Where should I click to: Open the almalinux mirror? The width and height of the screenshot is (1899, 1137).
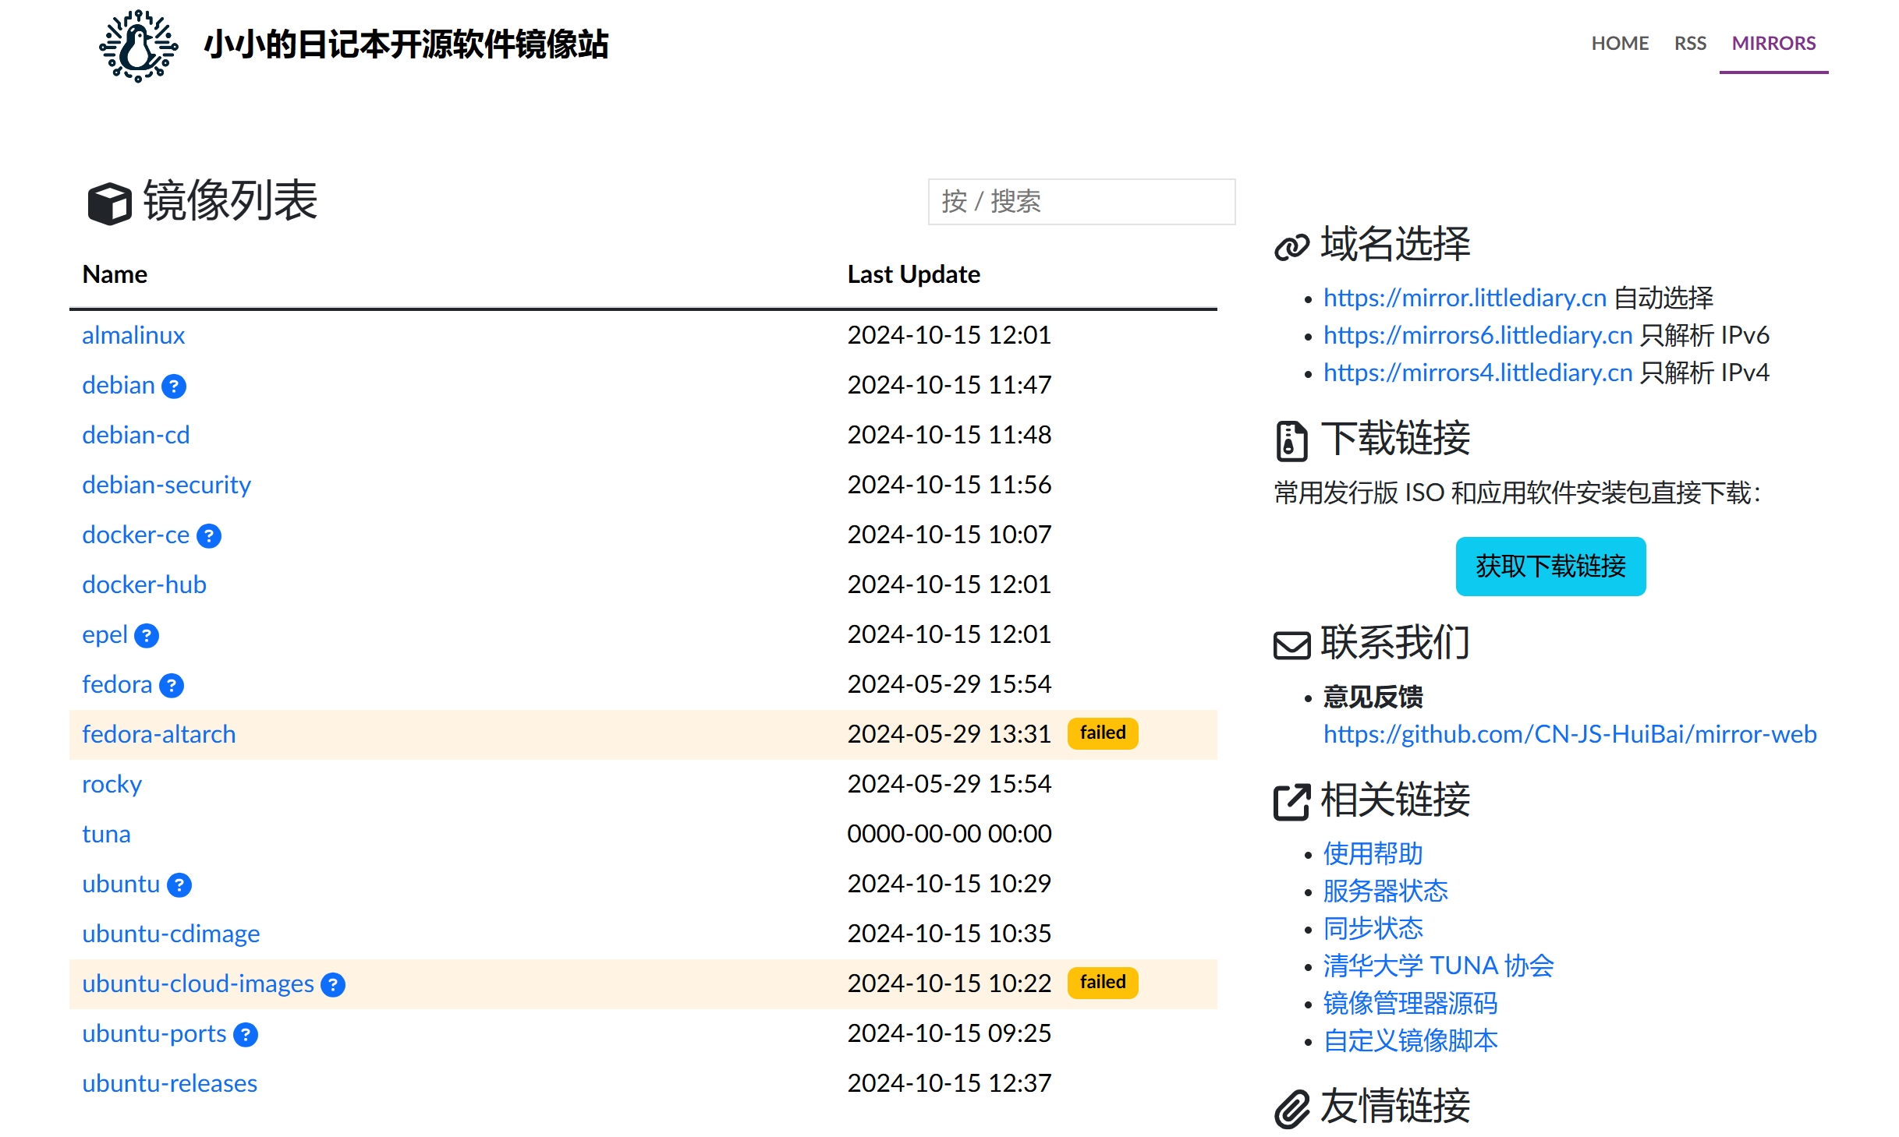133,335
